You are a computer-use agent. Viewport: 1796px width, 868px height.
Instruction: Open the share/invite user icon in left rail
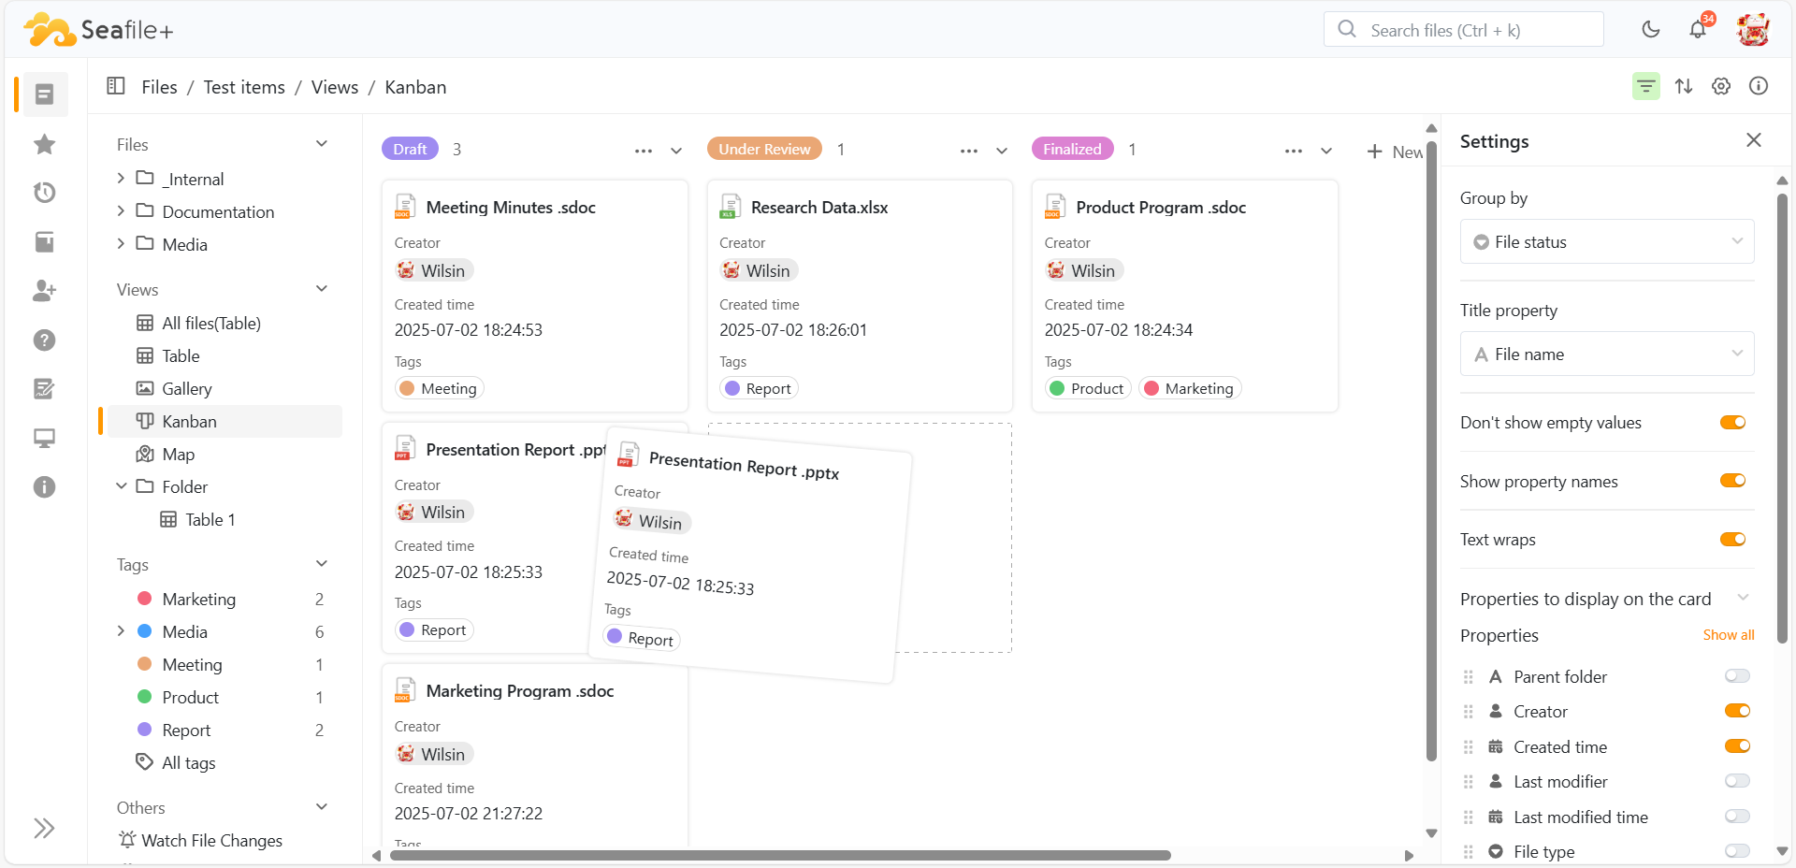(x=44, y=291)
